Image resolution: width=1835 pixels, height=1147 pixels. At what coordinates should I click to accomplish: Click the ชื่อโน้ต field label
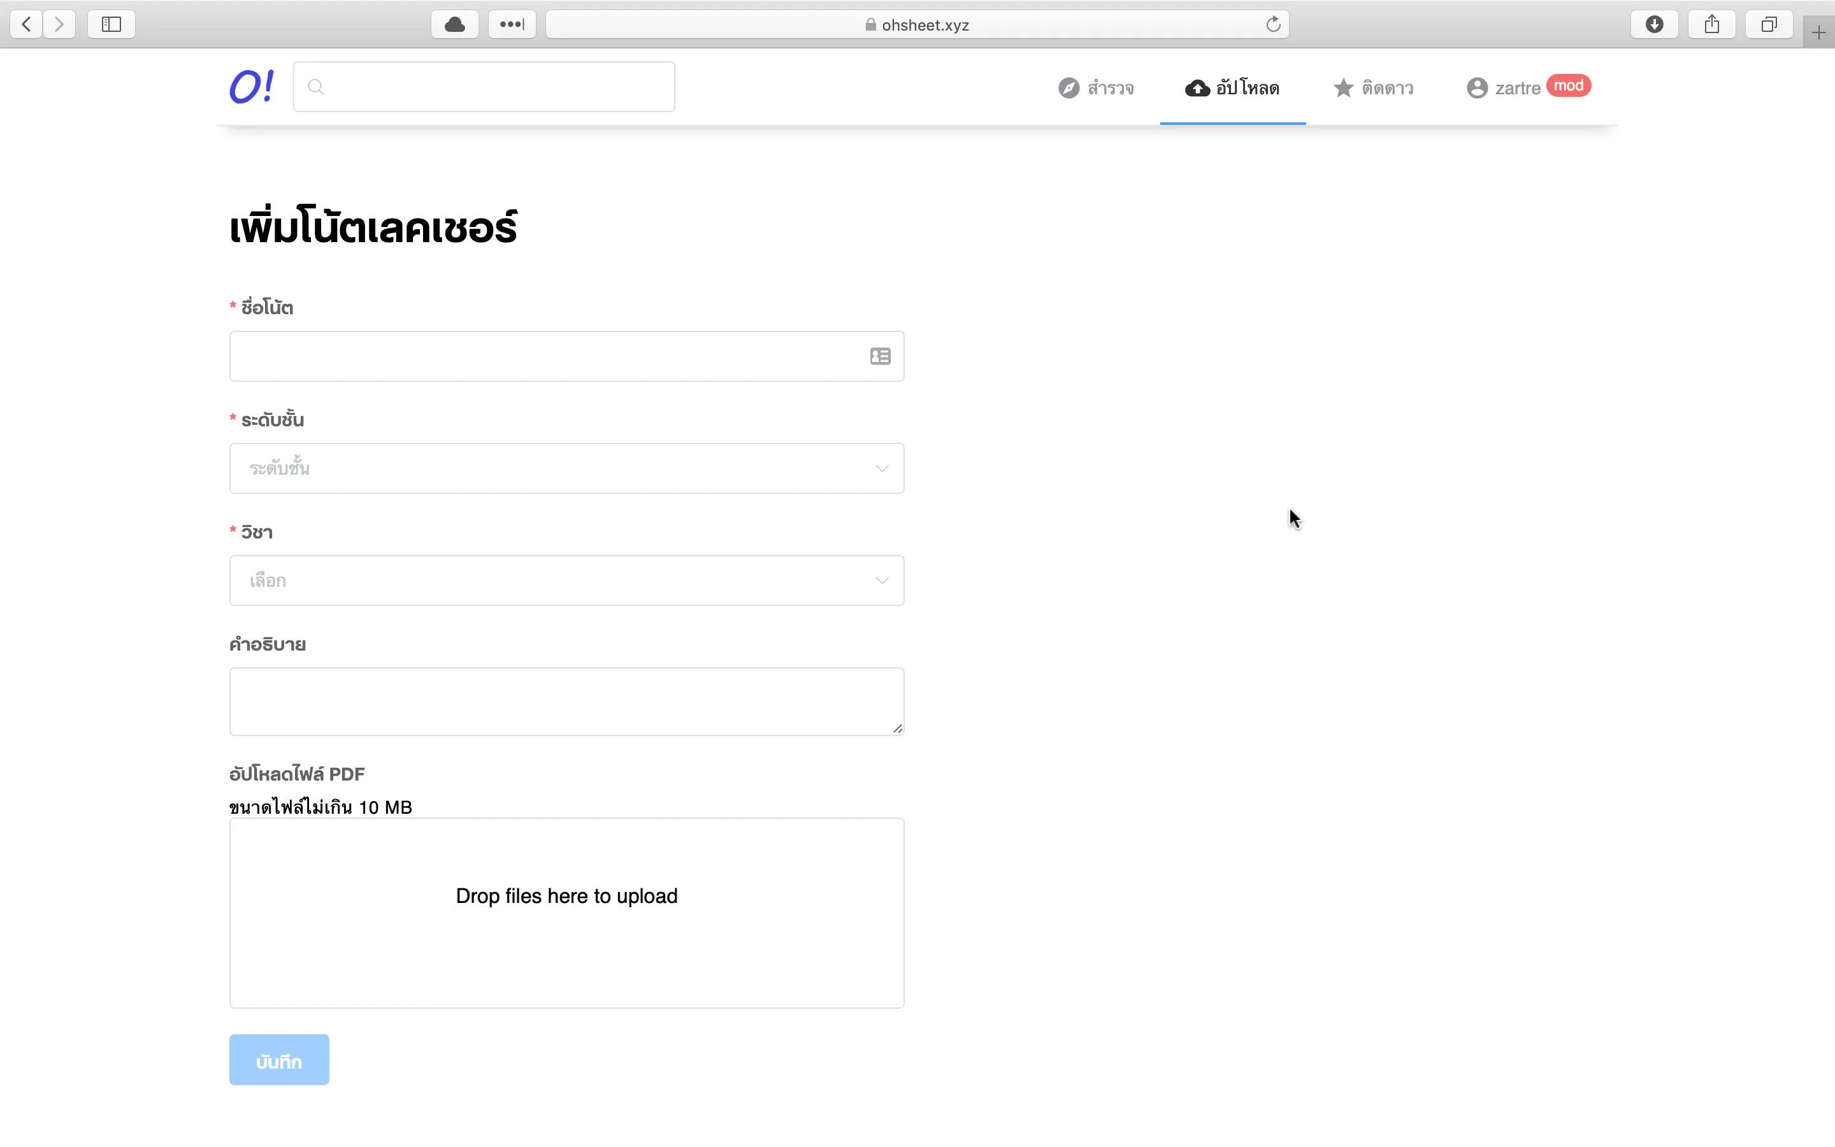click(267, 307)
